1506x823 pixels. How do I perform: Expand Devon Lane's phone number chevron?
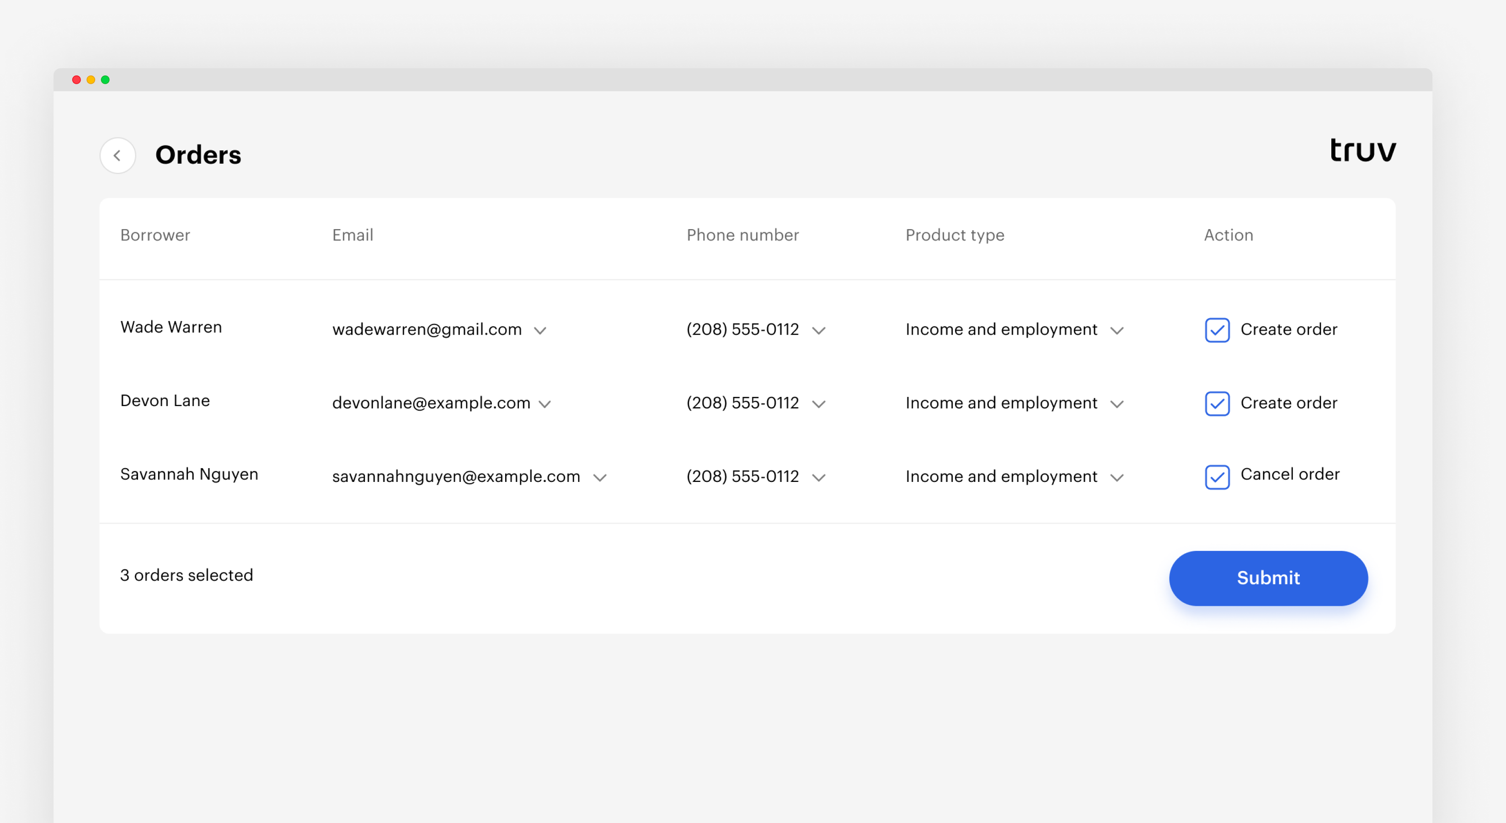[818, 405]
